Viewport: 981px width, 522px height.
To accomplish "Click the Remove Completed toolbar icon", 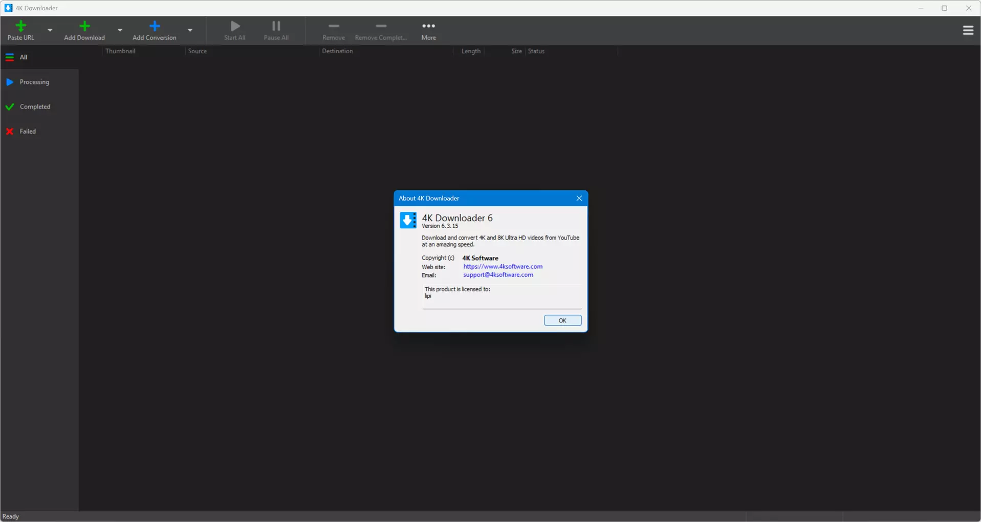I will 381,26.
